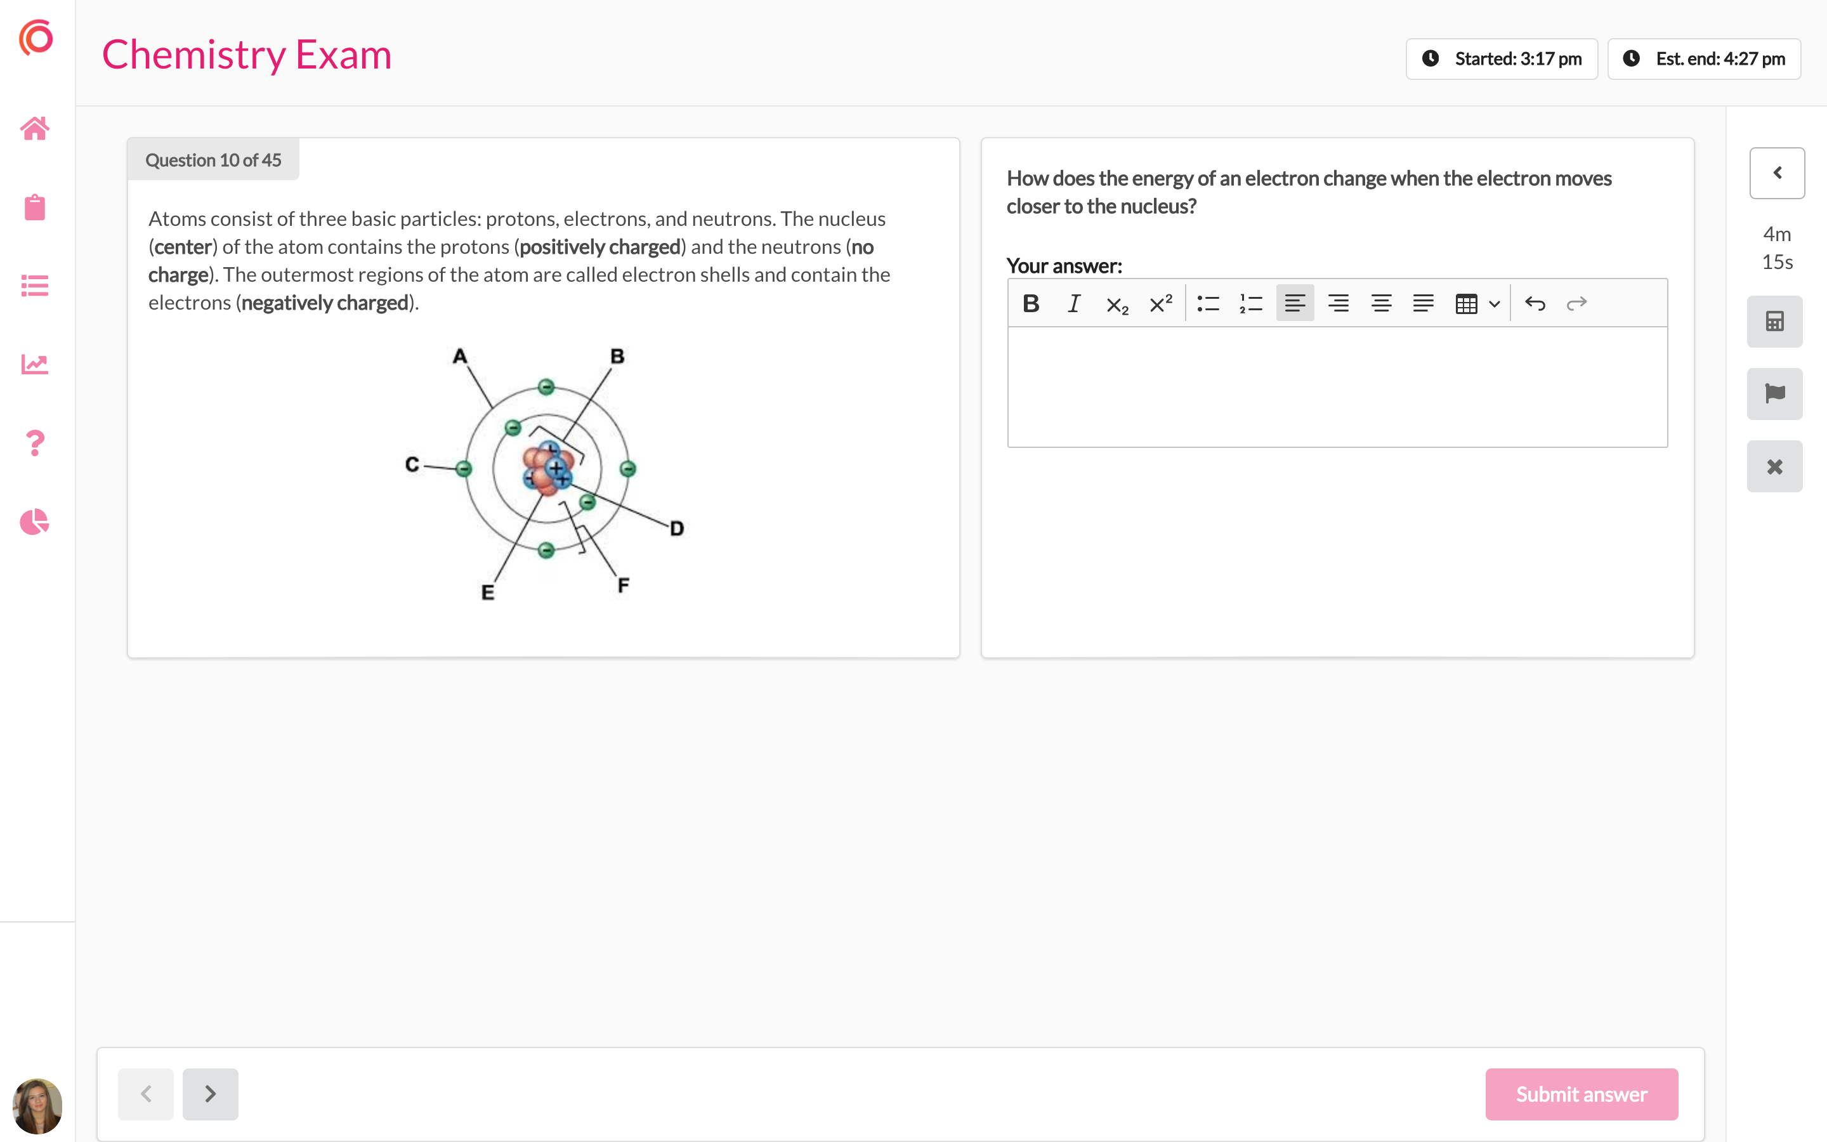Viewport: 1827px width, 1142px height.
Task: Open the calculator tool
Action: coord(1775,321)
